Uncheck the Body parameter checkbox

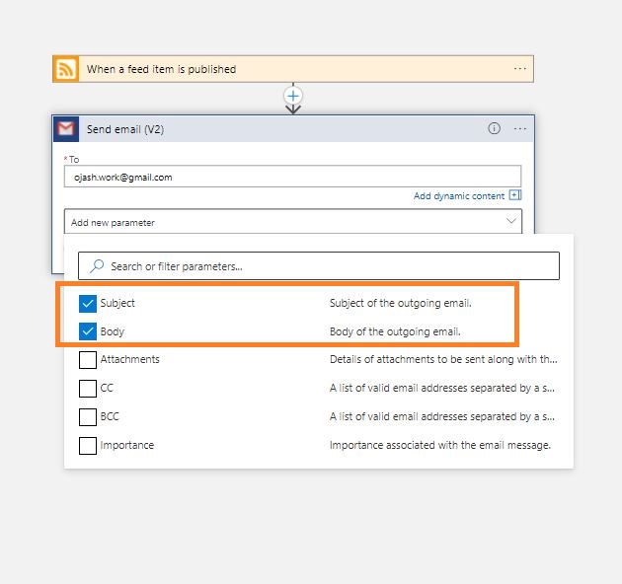[88, 331]
